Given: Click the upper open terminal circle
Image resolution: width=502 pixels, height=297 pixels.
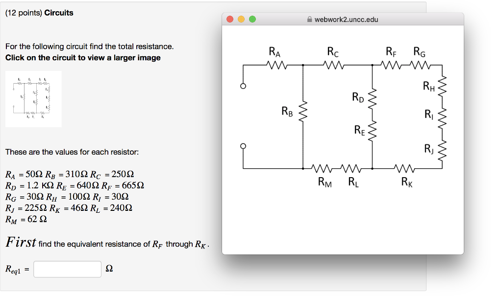Looking at the screenshot, I should (x=243, y=86).
